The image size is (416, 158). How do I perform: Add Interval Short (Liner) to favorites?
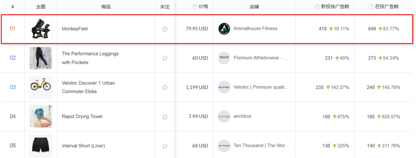165,146
